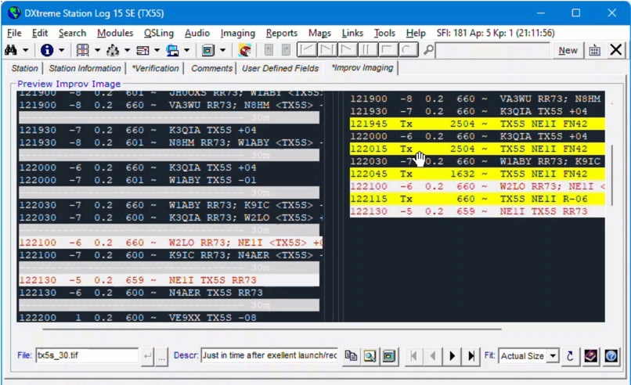Click the audio pause control in toolbar
This screenshot has height=385, width=631.
(x=366, y=50)
